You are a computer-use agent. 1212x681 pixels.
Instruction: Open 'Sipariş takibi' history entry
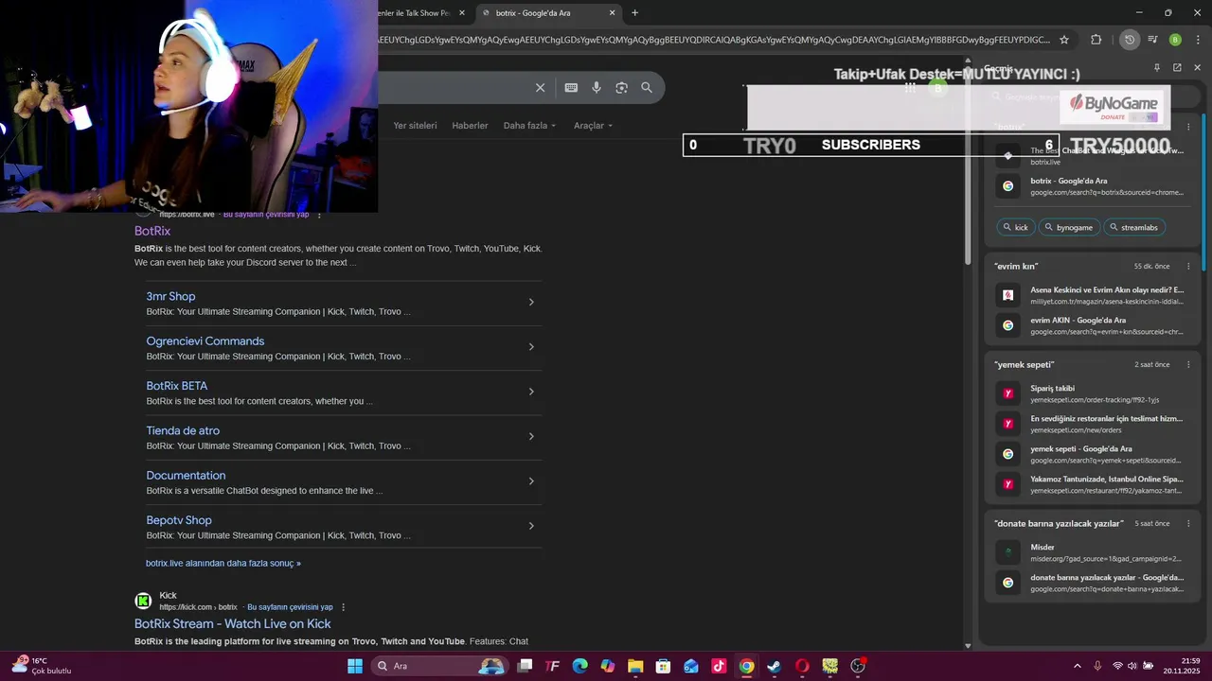pos(1094,393)
